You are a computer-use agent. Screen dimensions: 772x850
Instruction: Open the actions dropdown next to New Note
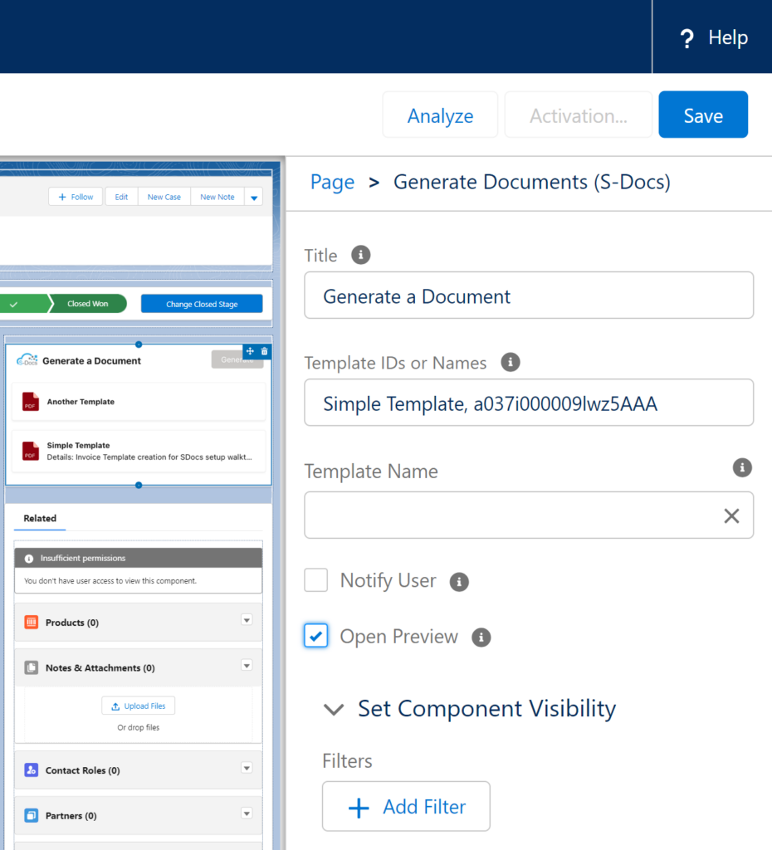(x=252, y=197)
